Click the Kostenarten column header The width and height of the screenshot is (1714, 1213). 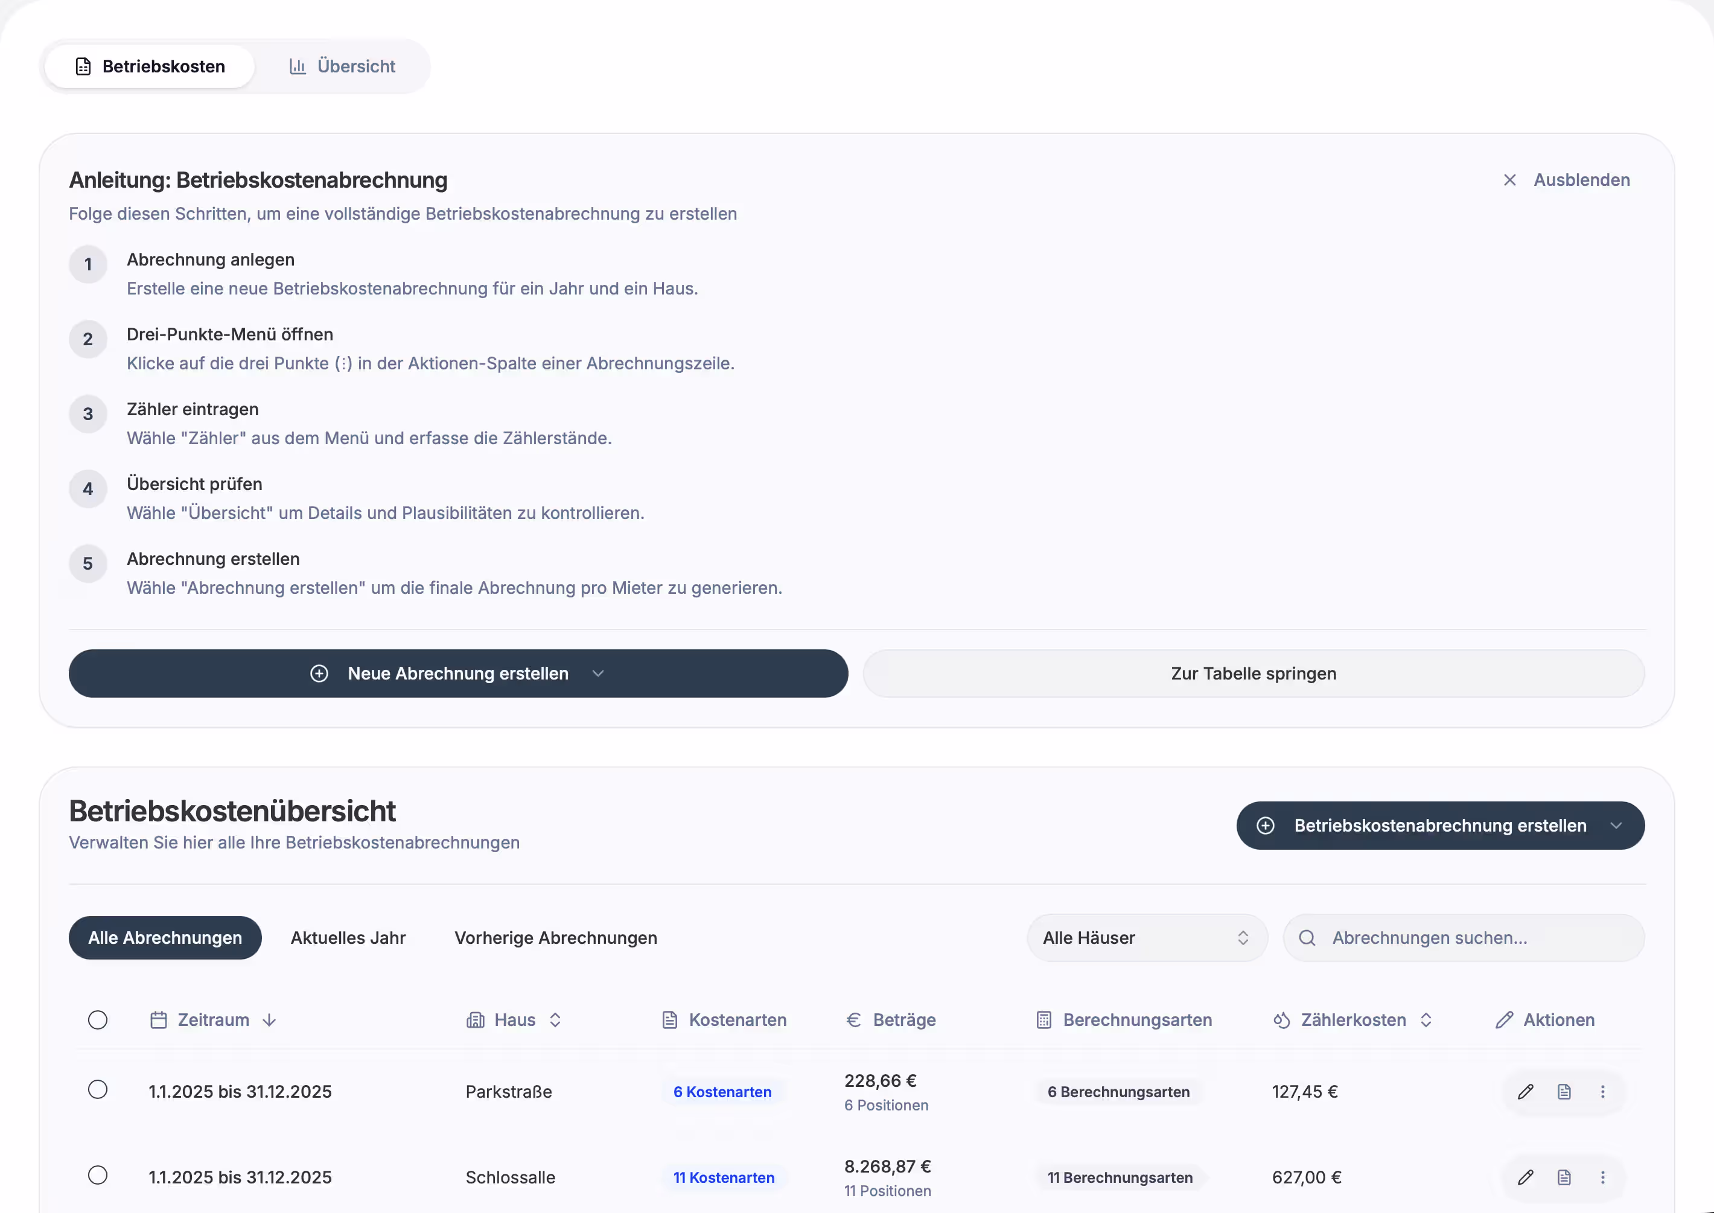tap(724, 1019)
